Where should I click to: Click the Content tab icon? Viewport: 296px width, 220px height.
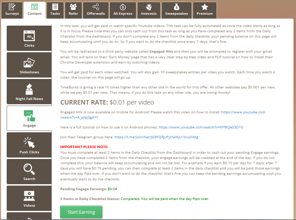point(34,7)
